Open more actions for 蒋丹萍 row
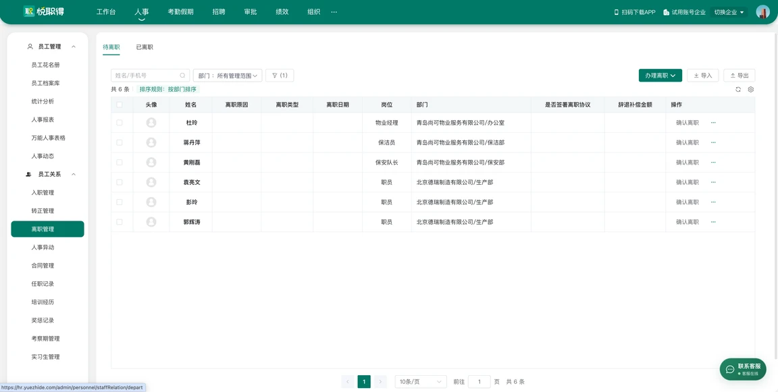 (x=713, y=142)
